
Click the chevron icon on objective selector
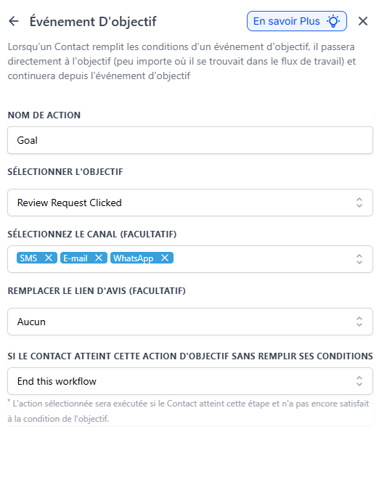(359, 203)
